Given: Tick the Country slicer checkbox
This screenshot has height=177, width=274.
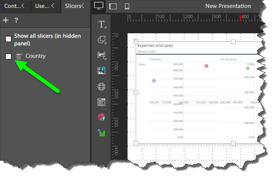Looking at the screenshot, I should [8, 56].
